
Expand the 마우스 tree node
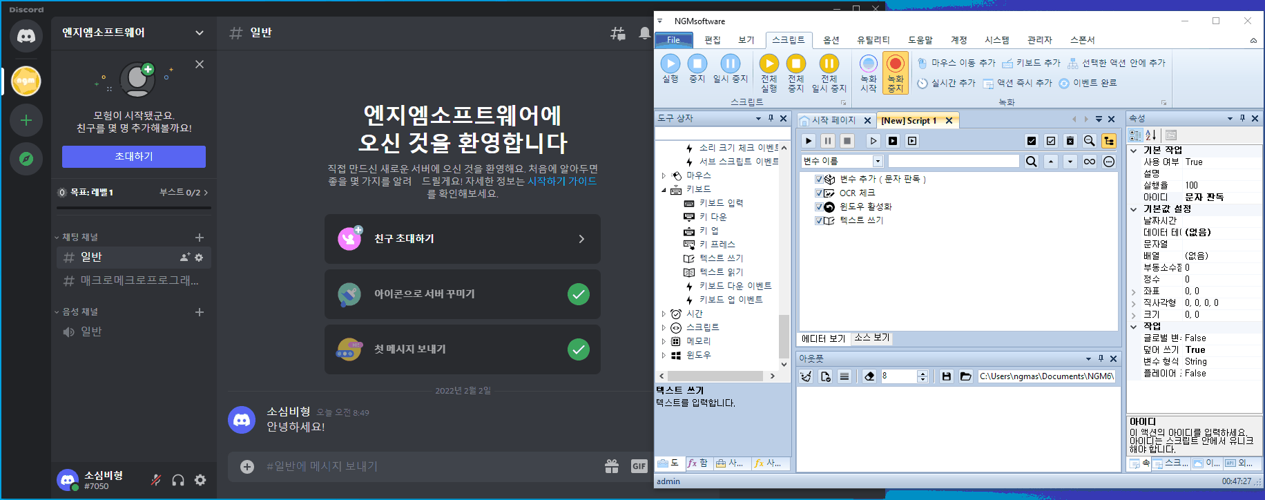(x=664, y=175)
